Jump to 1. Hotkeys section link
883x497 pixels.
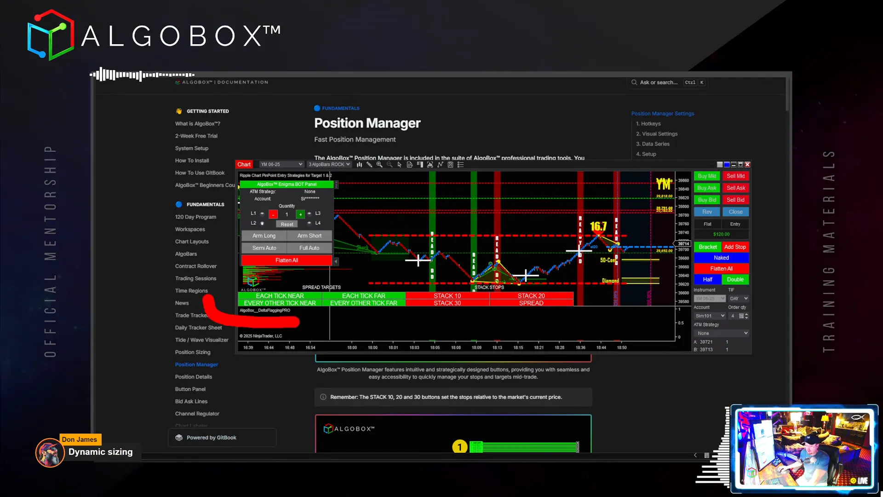(x=648, y=124)
